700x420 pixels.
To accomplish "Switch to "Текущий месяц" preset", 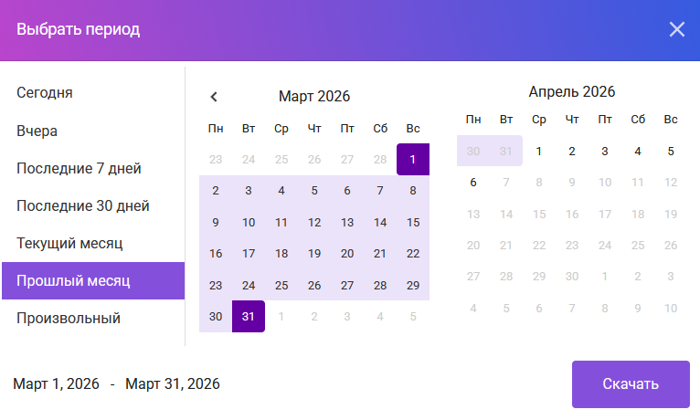I will tap(69, 243).
